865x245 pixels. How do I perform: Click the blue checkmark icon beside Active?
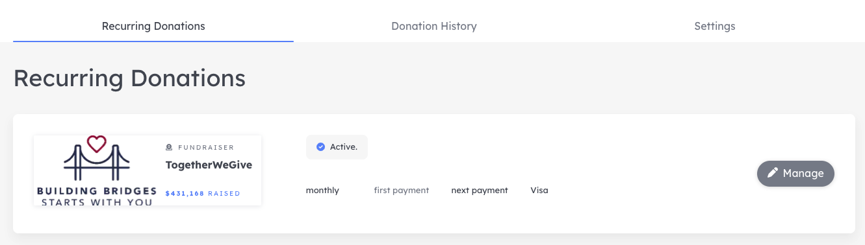[x=320, y=147]
